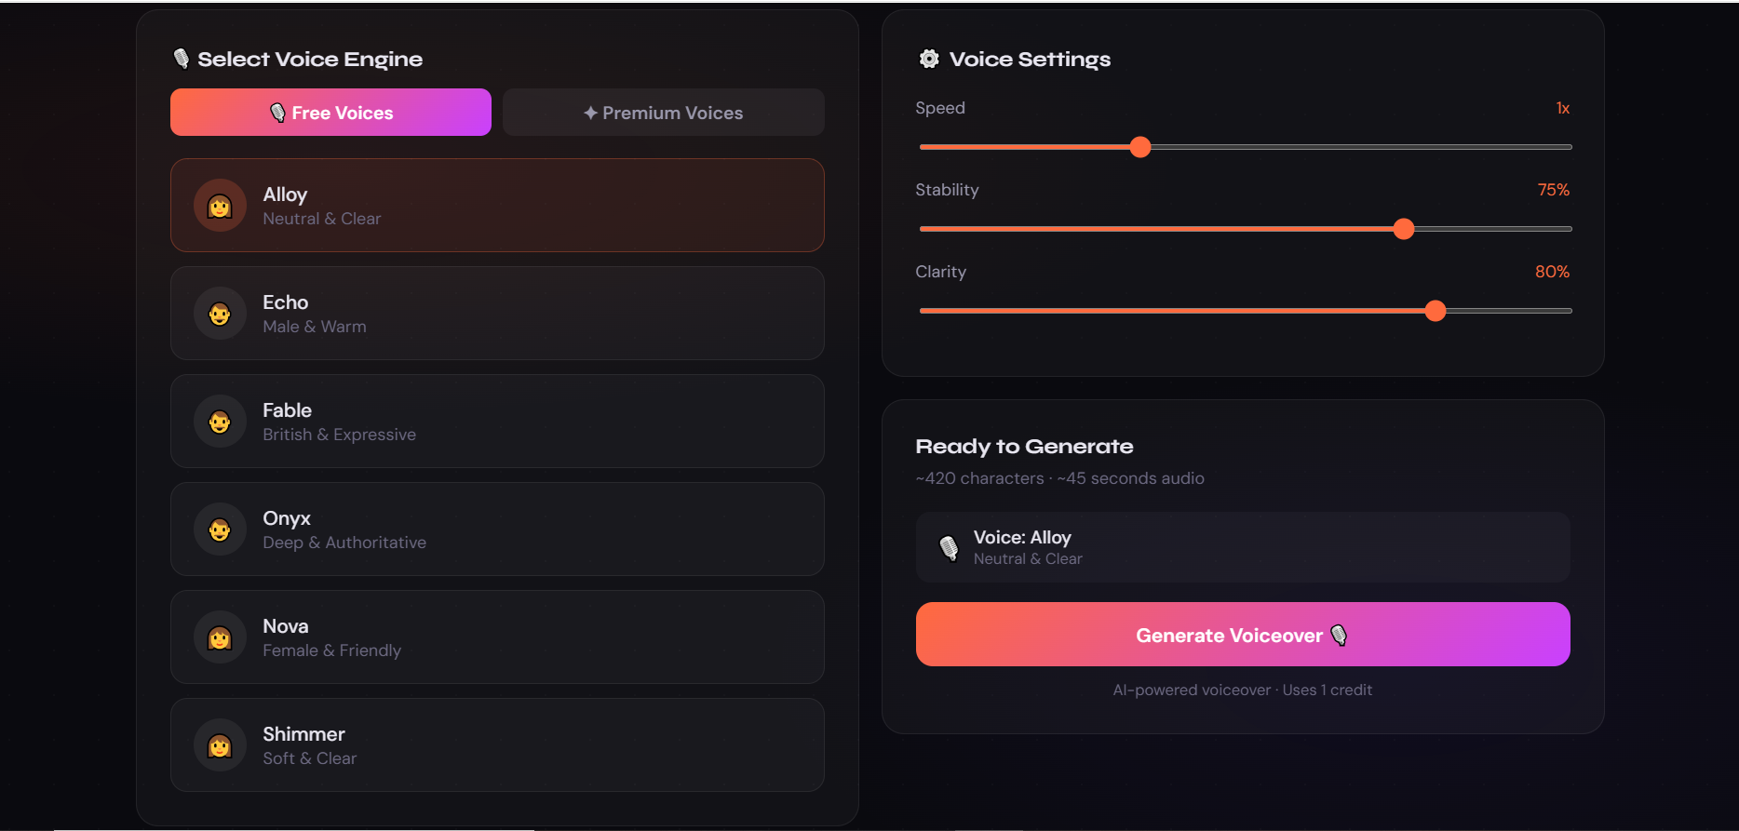Image resolution: width=1739 pixels, height=831 pixels.
Task: Click the avatar icon for the Onyx voice
Action: [x=220, y=529]
